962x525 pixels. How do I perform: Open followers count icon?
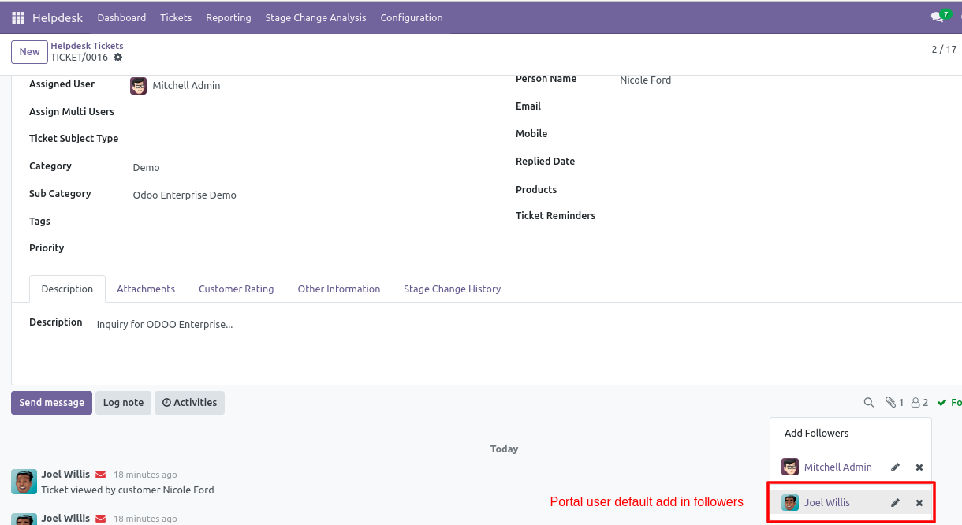919,402
